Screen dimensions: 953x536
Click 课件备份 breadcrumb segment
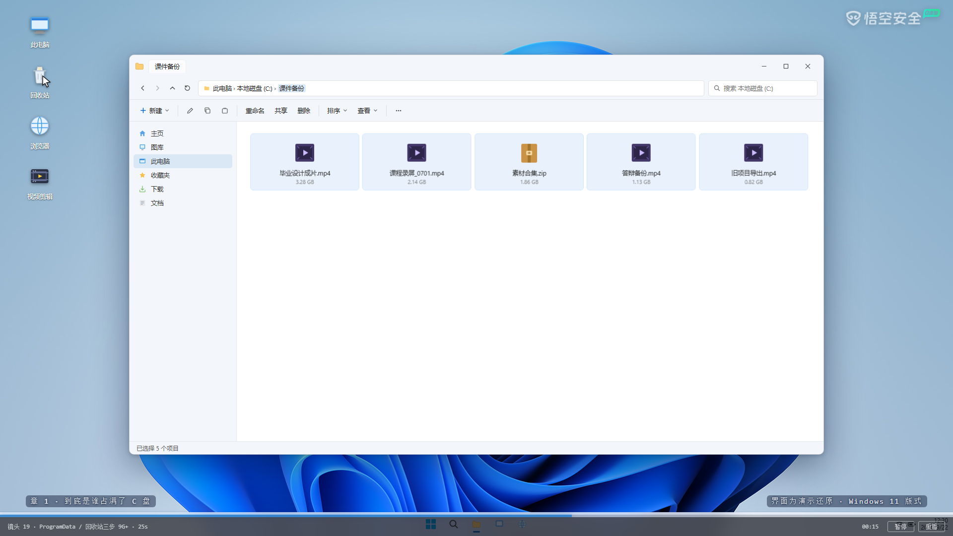pyautogui.click(x=291, y=88)
